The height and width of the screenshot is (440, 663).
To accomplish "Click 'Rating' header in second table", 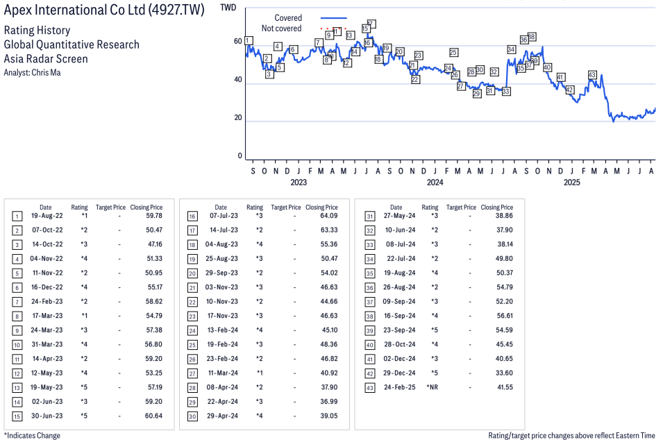I will 255,207.
